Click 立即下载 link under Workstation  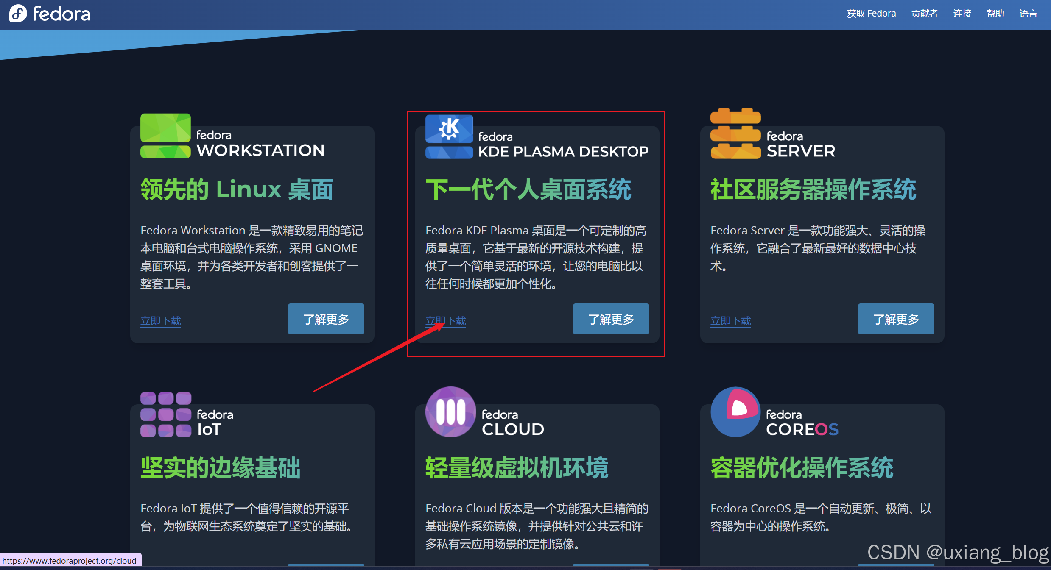(161, 321)
